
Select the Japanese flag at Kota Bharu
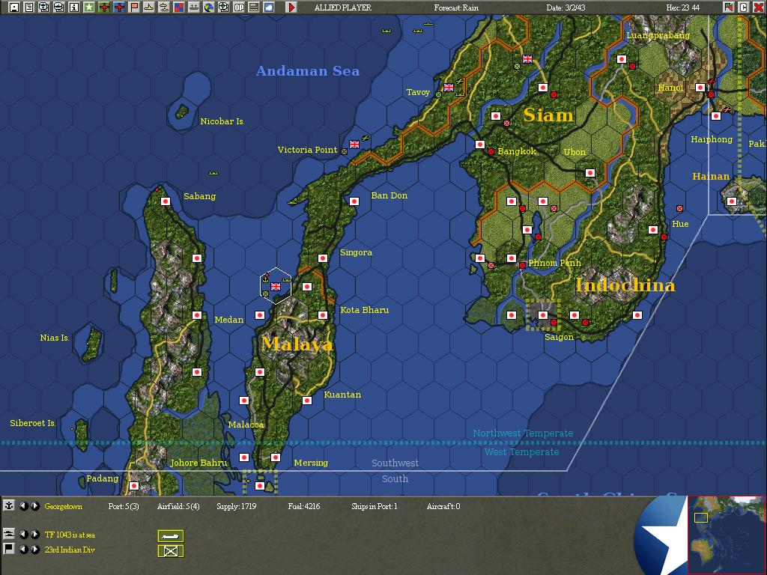click(x=323, y=315)
